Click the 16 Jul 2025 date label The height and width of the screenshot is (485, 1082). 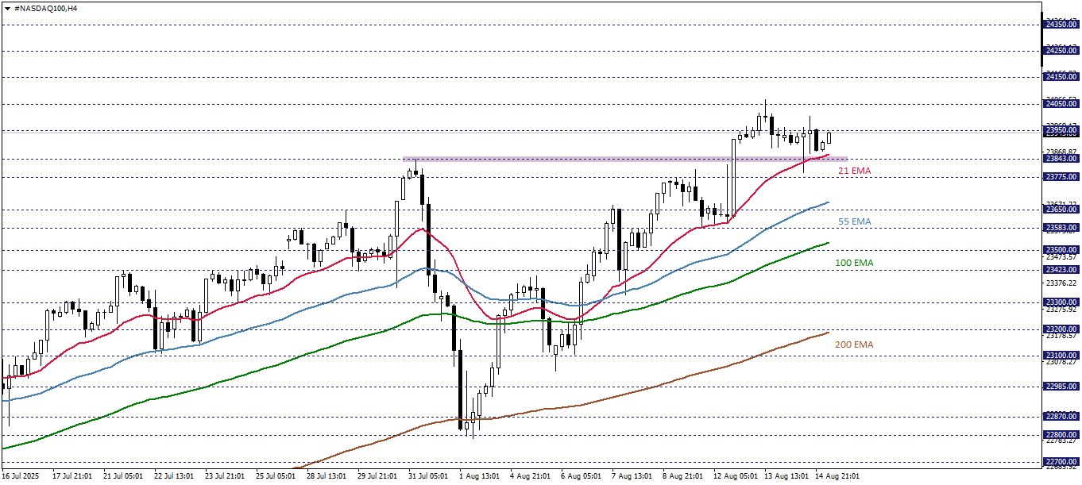point(21,476)
